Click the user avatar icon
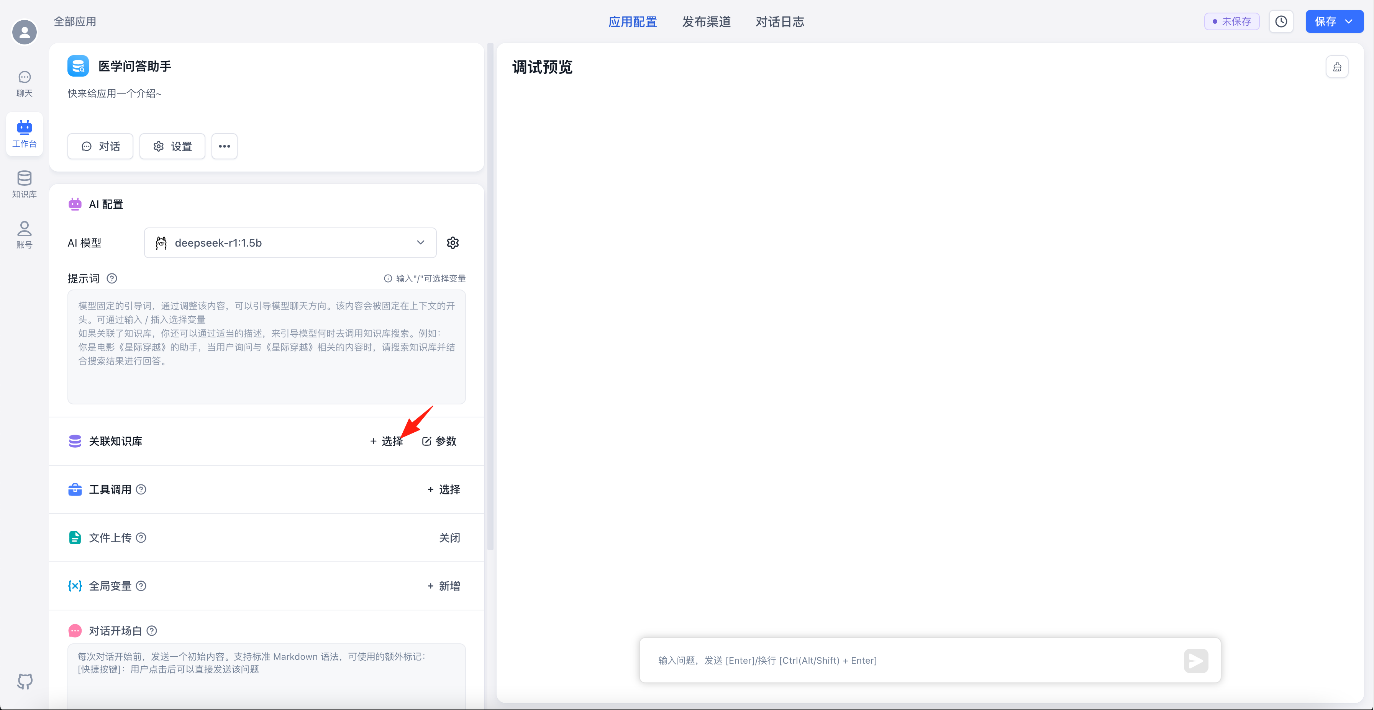The width and height of the screenshot is (1374, 710). coord(25,32)
